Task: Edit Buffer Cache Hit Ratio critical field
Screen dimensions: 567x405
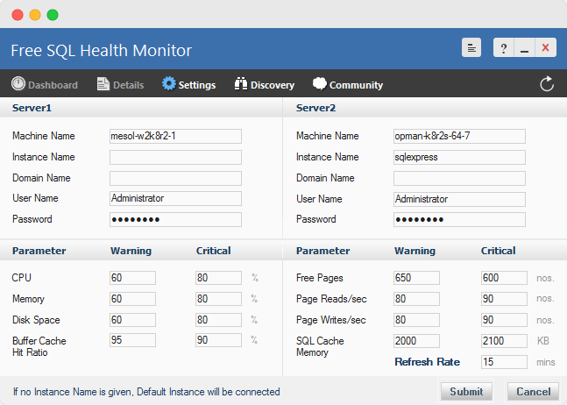Action: tap(218, 340)
